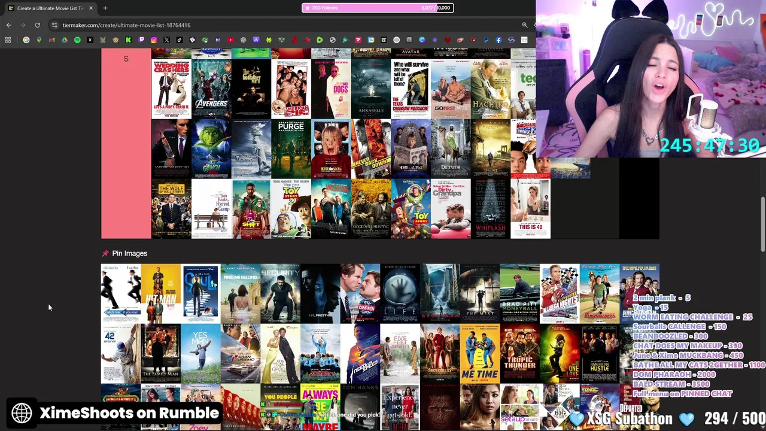Open the site information icon in address bar
Viewport: 766px width, 431px height.
(54, 25)
